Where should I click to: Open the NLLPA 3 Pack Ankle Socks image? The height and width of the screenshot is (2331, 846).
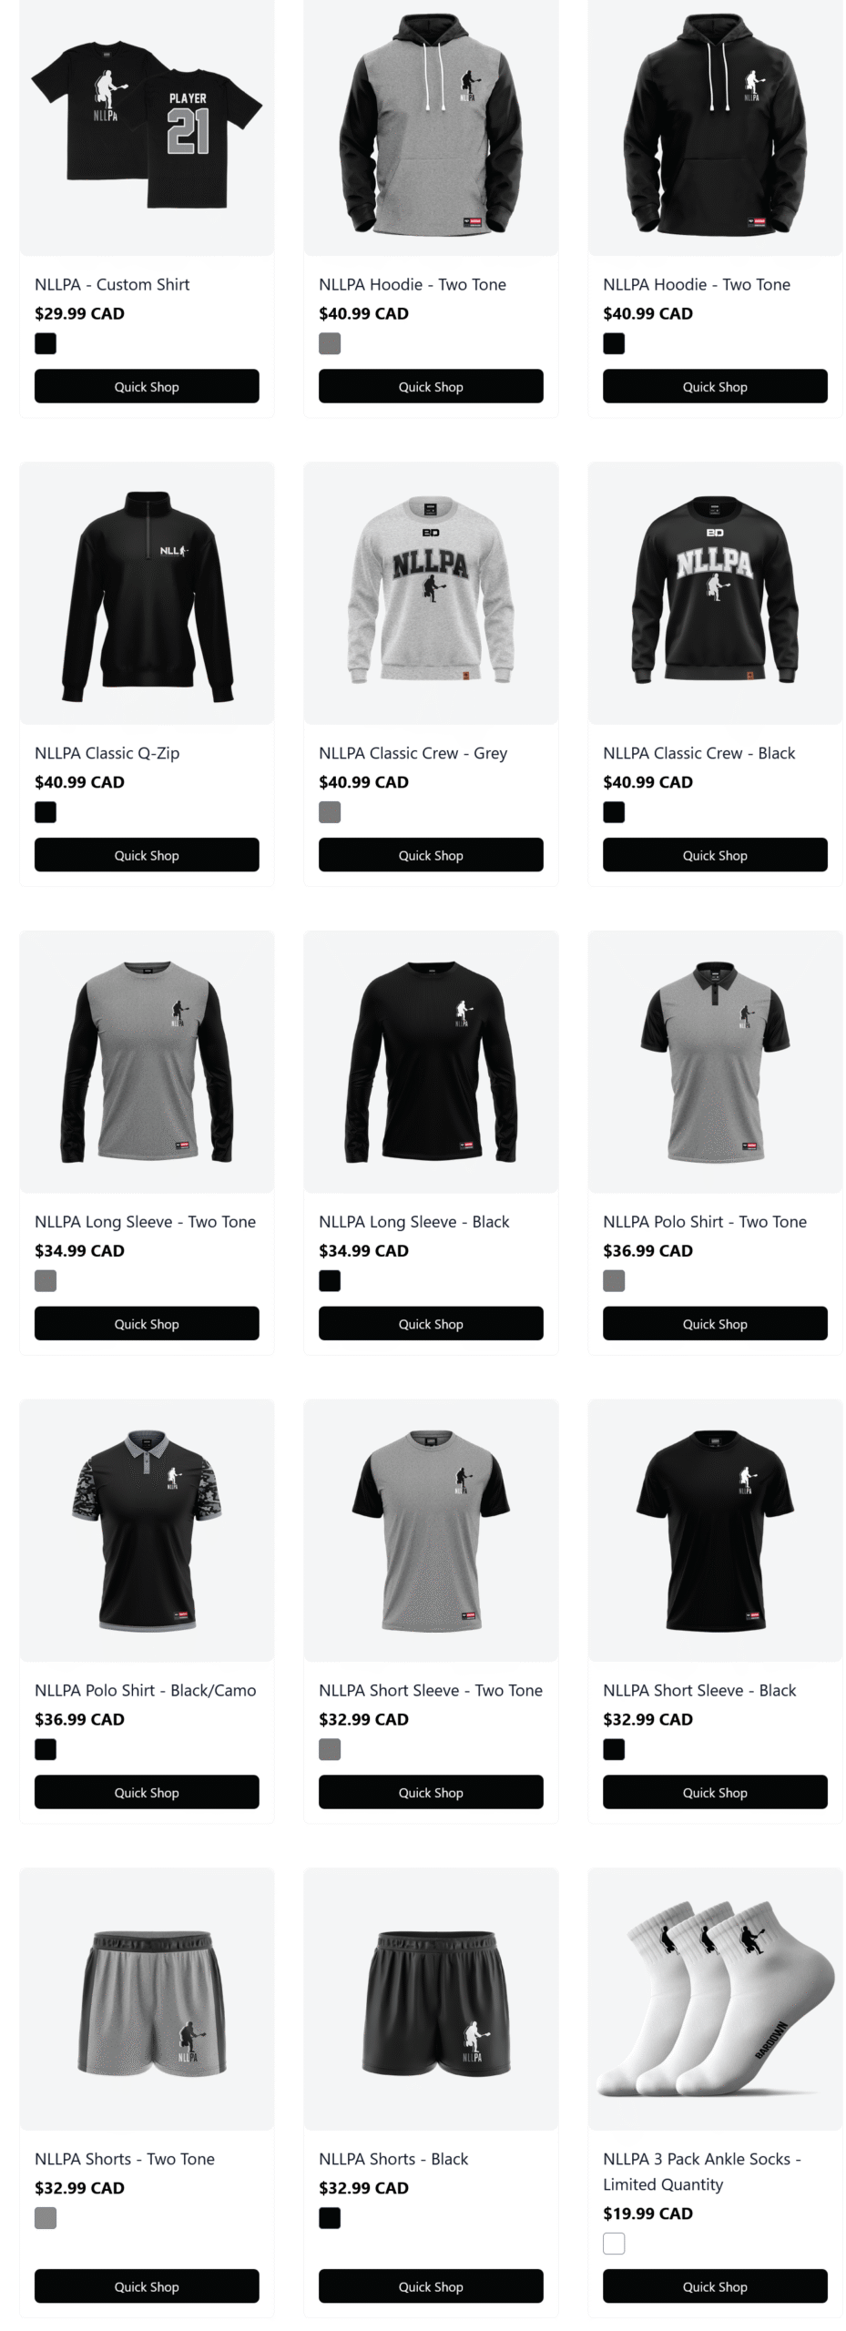(x=715, y=2000)
